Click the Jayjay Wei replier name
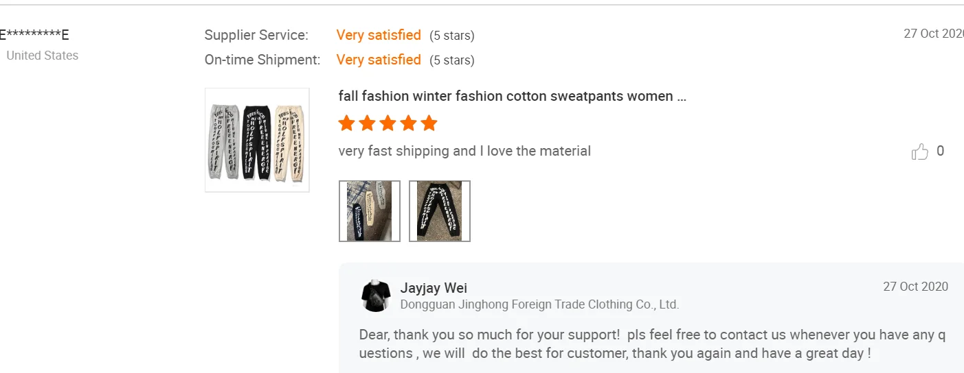Viewport: 964px width, 373px height. coord(434,288)
